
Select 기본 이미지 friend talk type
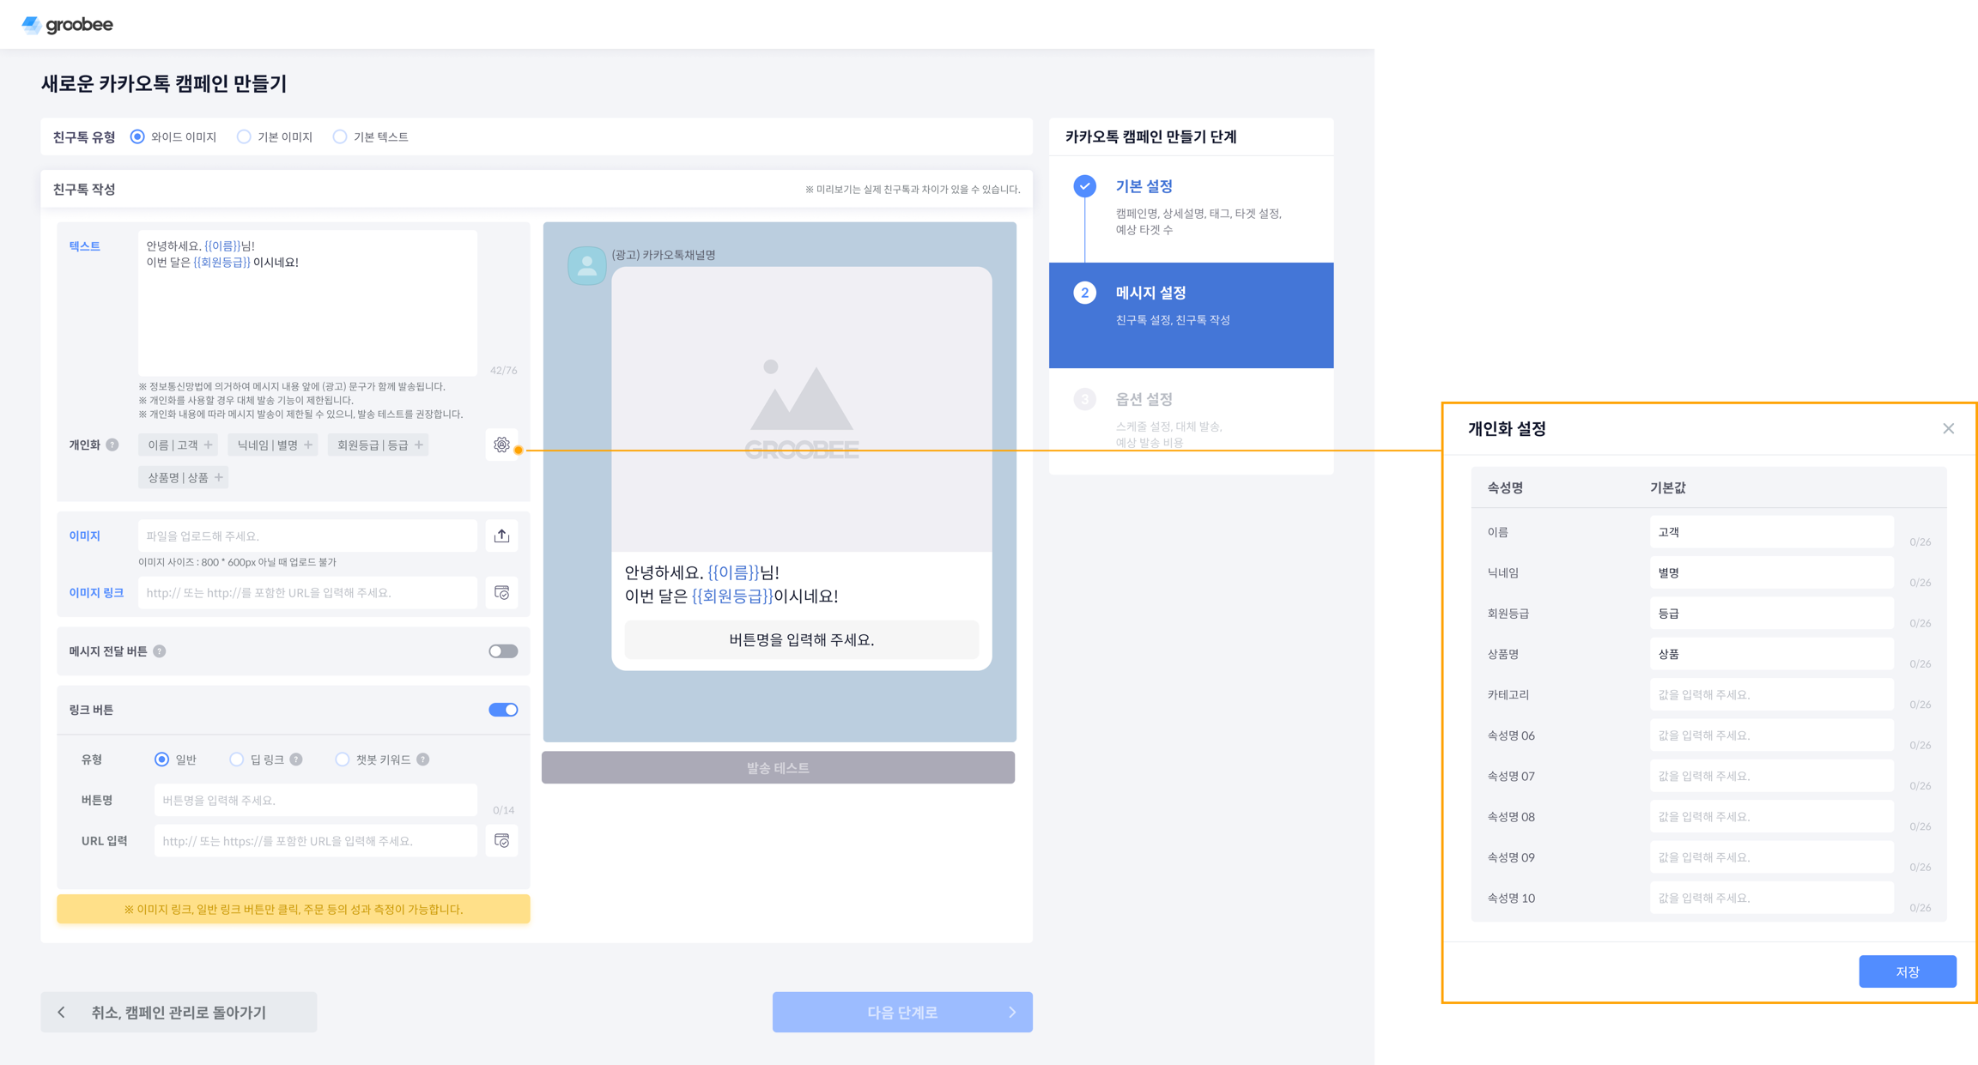tap(245, 137)
